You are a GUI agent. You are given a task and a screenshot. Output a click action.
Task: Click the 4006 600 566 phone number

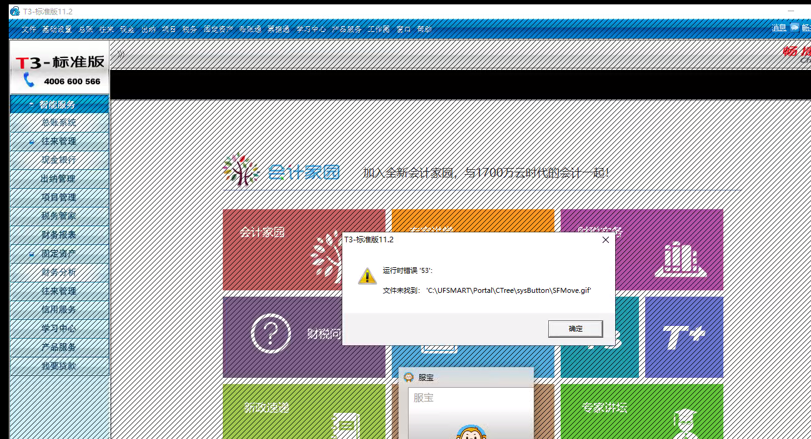pos(72,81)
